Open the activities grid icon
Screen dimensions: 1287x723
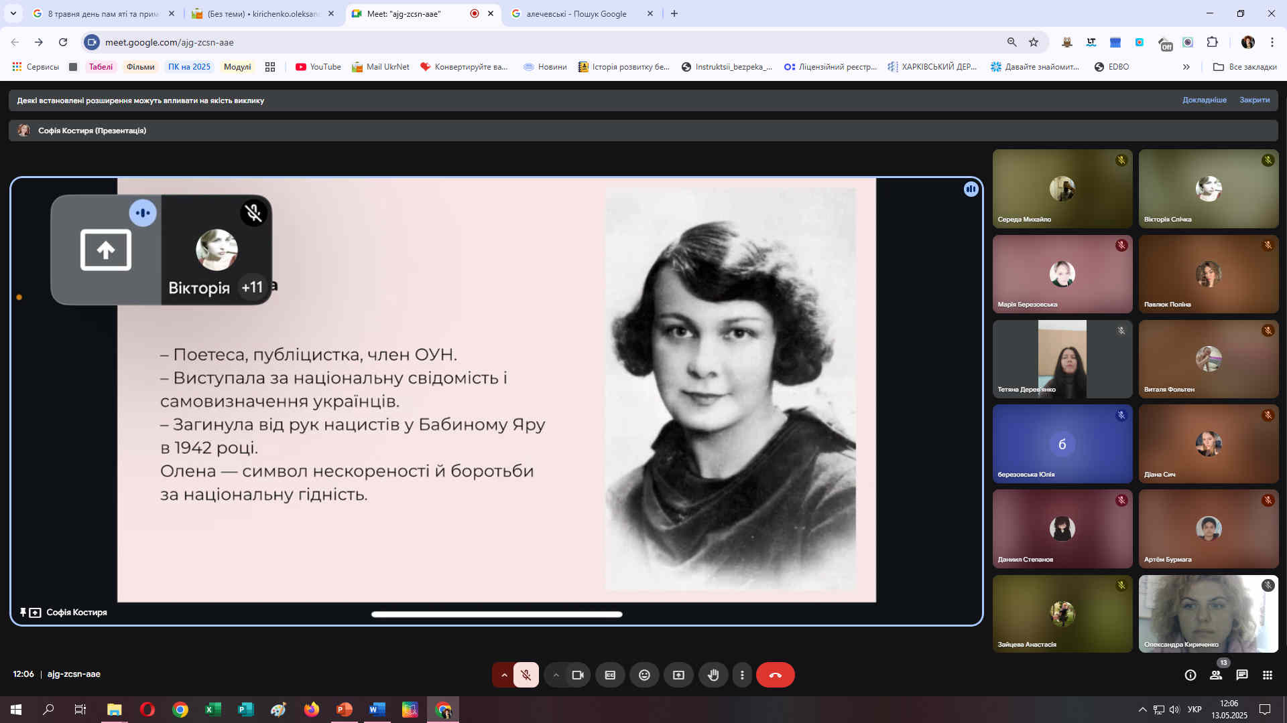pyautogui.click(x=1267, y=675)
